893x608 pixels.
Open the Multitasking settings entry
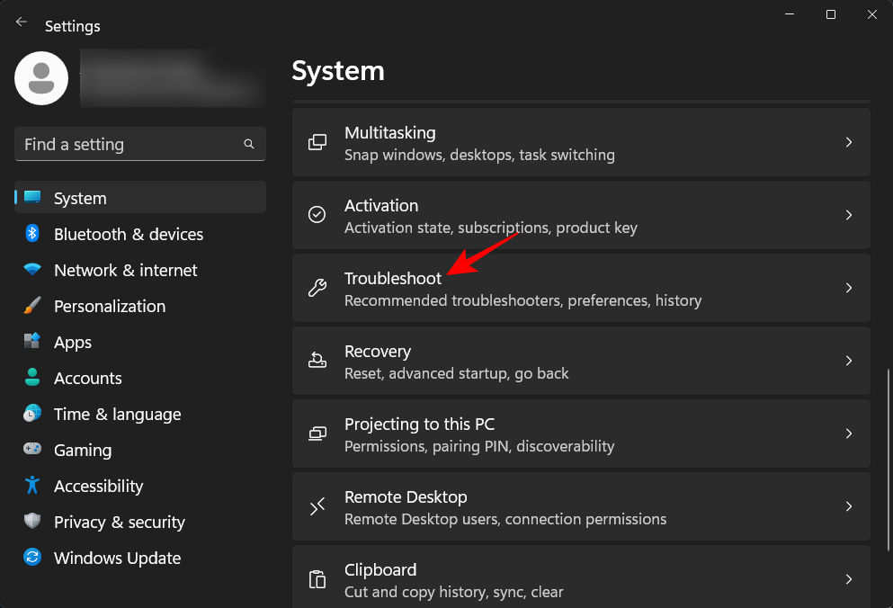point(580,142)
